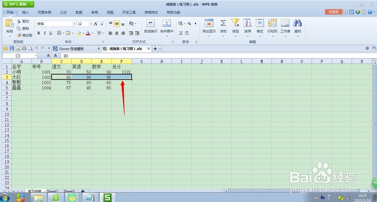377x202 pixels.
Task: Switch to the 页面布局 ribbon tab
Action: (x=44, y=12)
